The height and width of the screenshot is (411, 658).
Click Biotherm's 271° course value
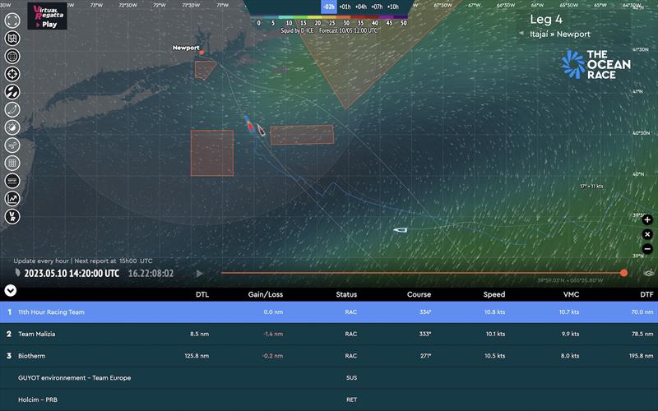(425, 356)
